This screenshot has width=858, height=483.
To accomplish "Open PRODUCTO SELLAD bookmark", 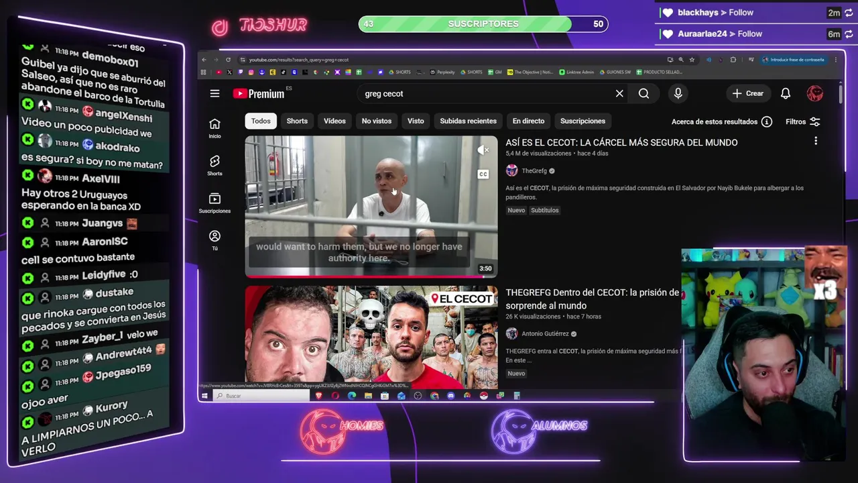I will 659,72.
